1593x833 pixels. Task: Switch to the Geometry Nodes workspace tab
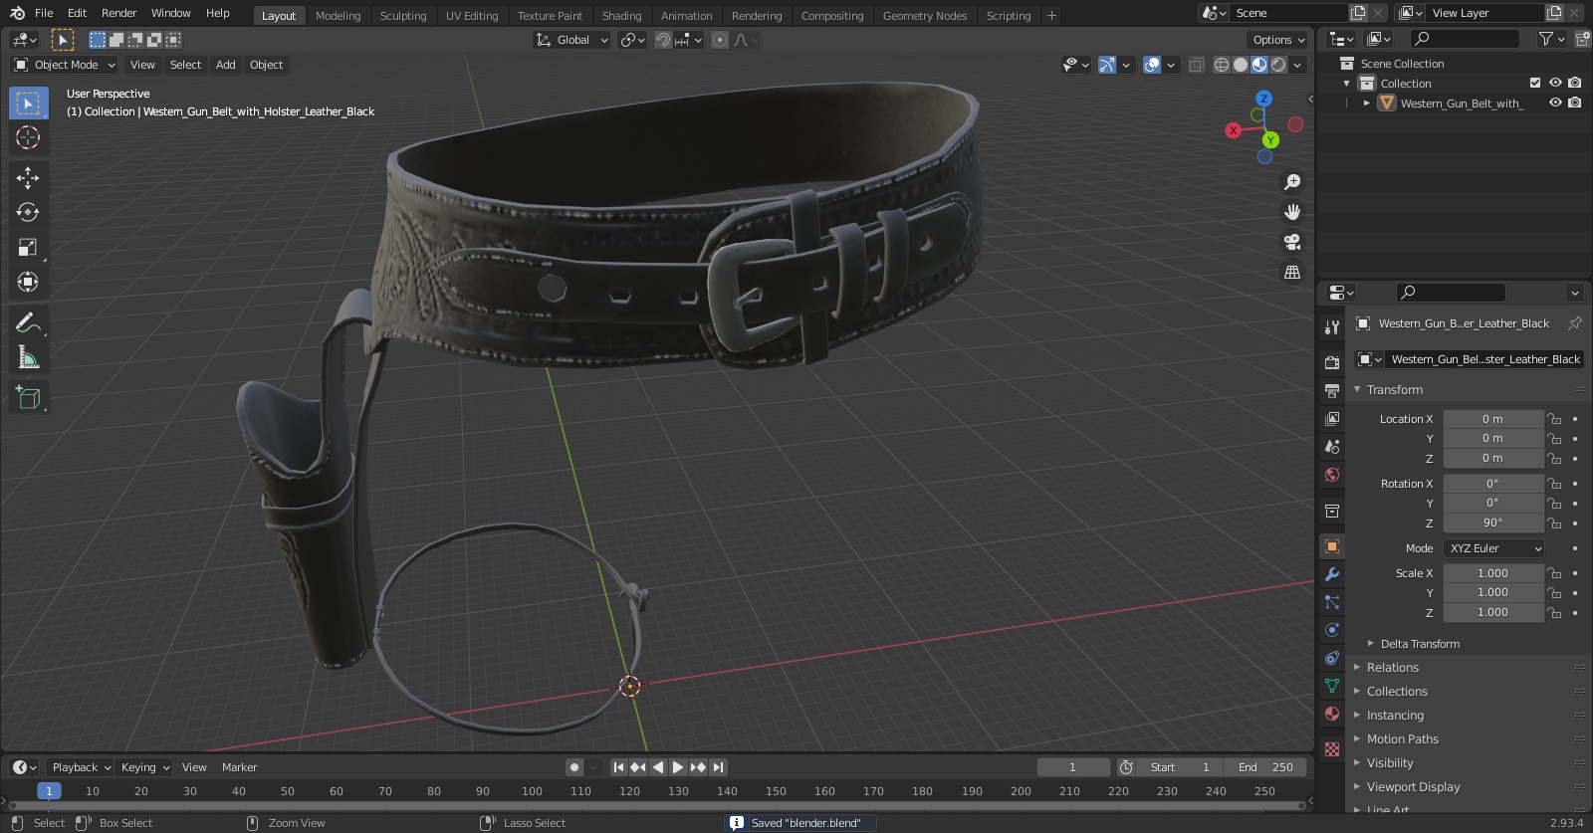pyautogui.click(x=925, y=16)
